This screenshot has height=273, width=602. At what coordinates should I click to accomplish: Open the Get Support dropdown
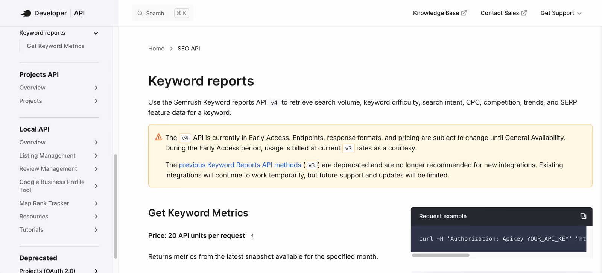point(561,13)
